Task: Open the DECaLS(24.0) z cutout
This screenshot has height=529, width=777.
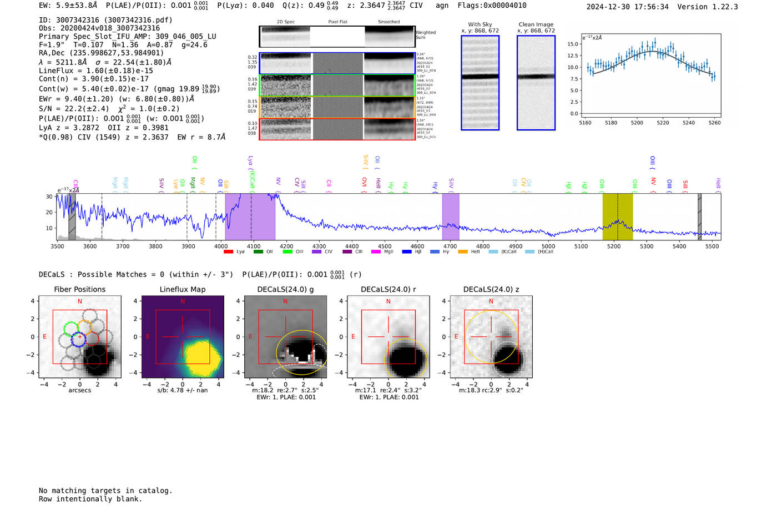Action: tap(491, 336)
